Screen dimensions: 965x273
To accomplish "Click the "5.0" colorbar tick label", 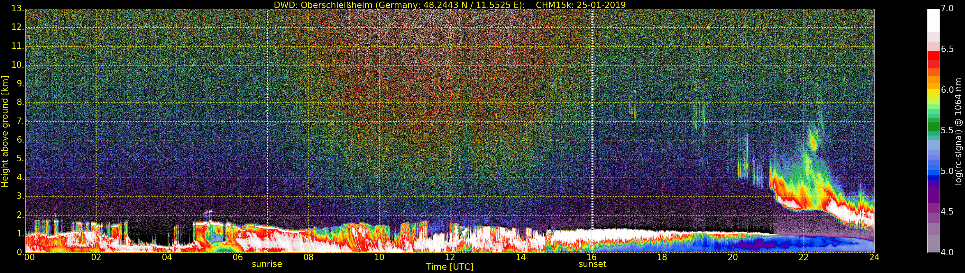I will click(947, 171).
